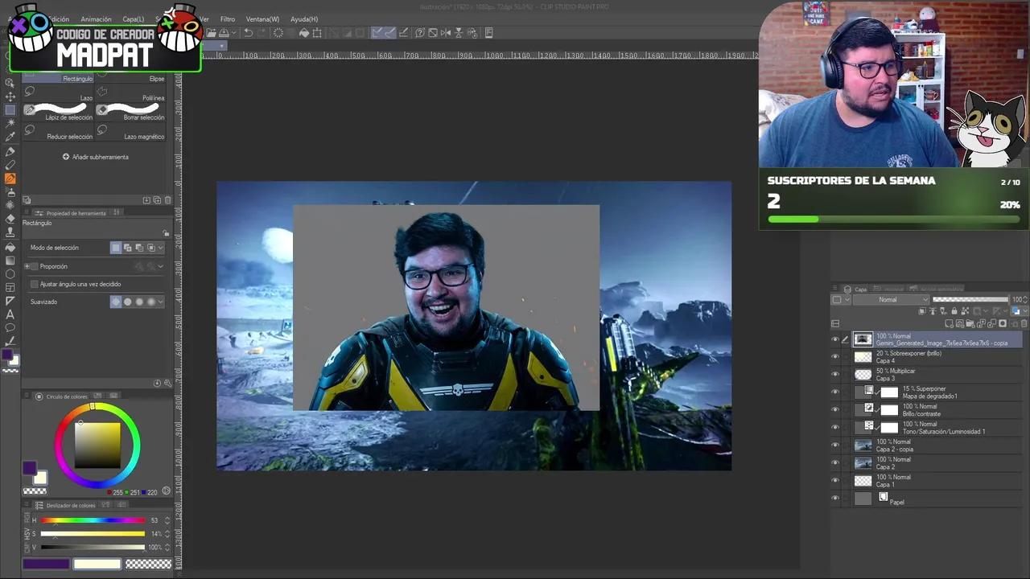Select the Frame border tool

pyautogui.click(x=10, y=287)
